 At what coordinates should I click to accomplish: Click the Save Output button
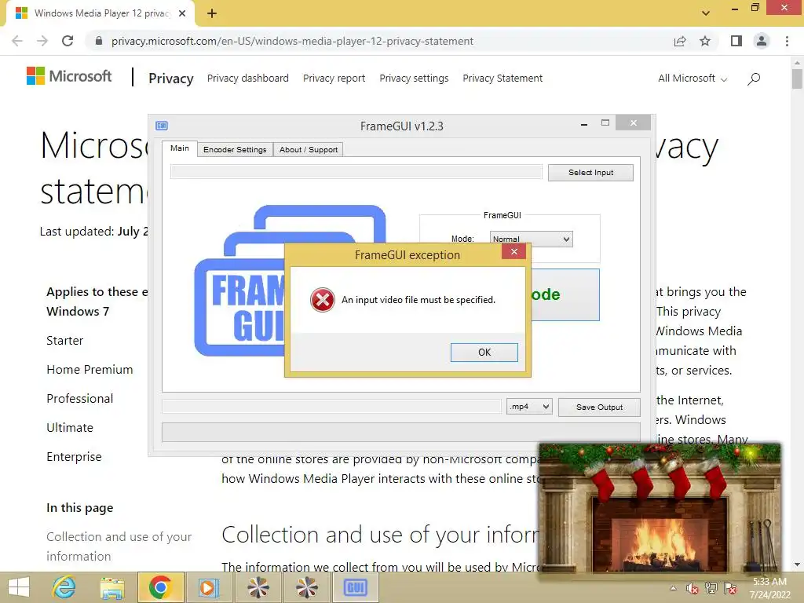point(599,407)
